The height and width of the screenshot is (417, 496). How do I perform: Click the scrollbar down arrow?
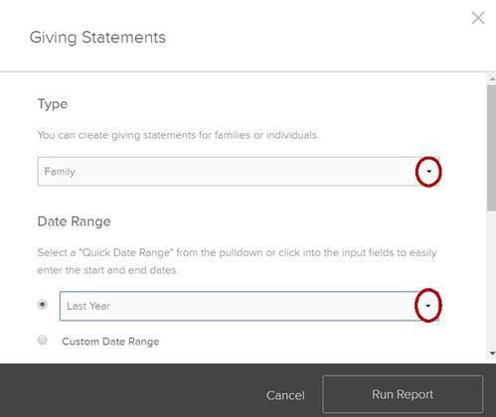coord(492,353)
